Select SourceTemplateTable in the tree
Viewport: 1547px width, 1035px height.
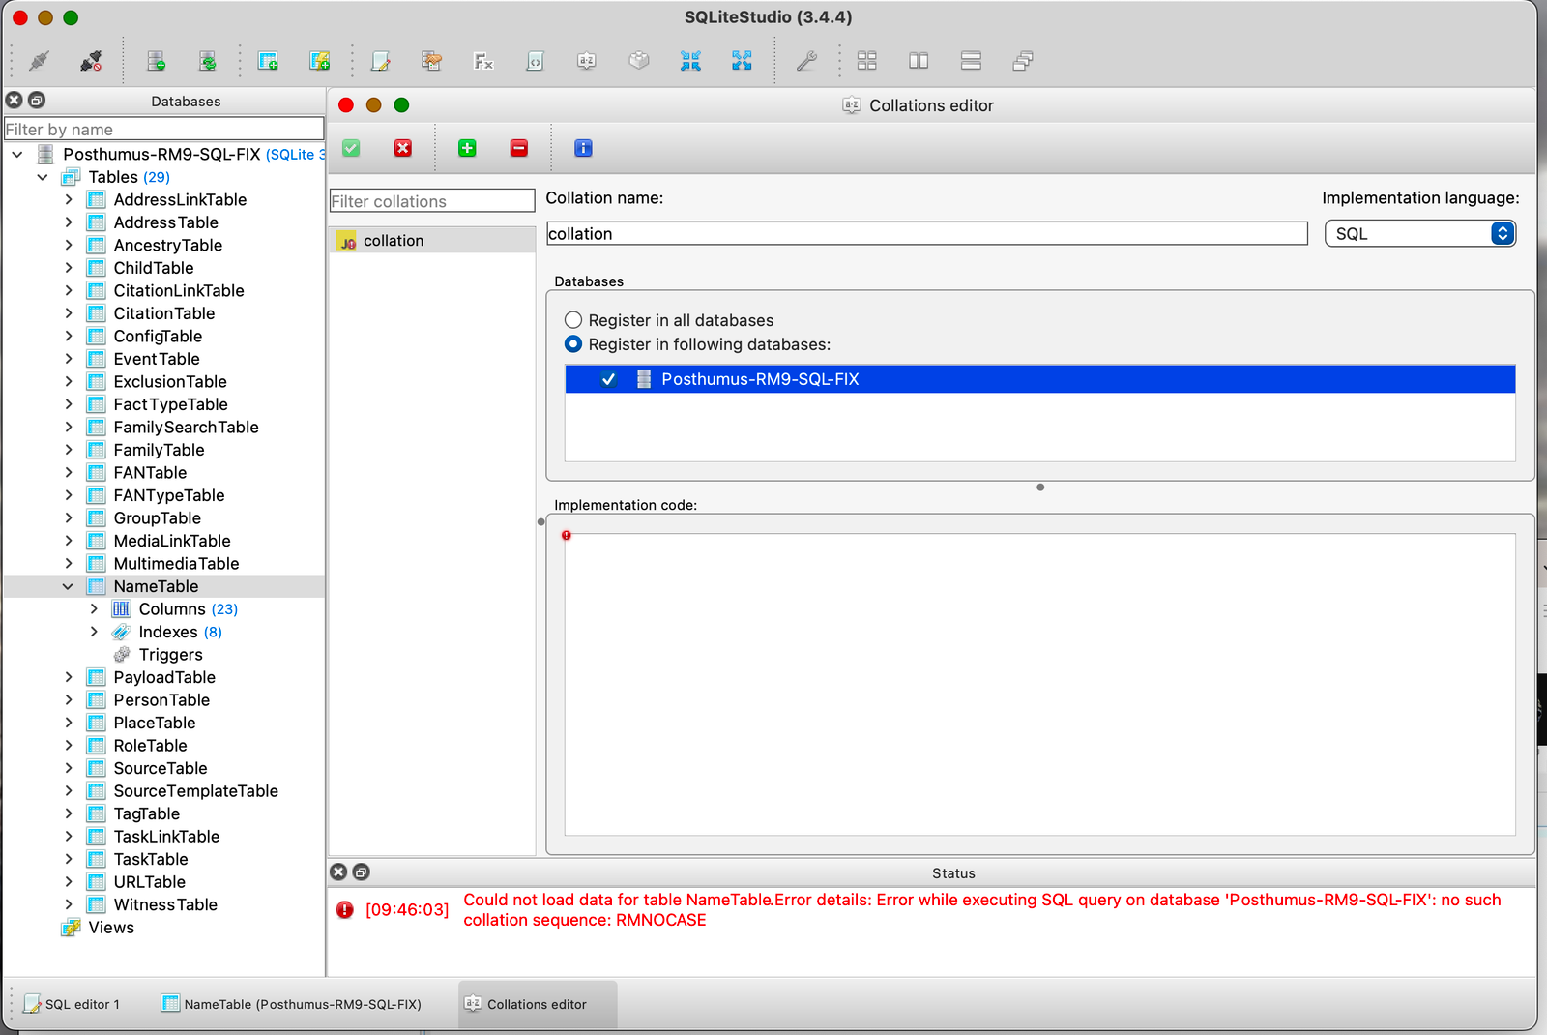point(195,791)
